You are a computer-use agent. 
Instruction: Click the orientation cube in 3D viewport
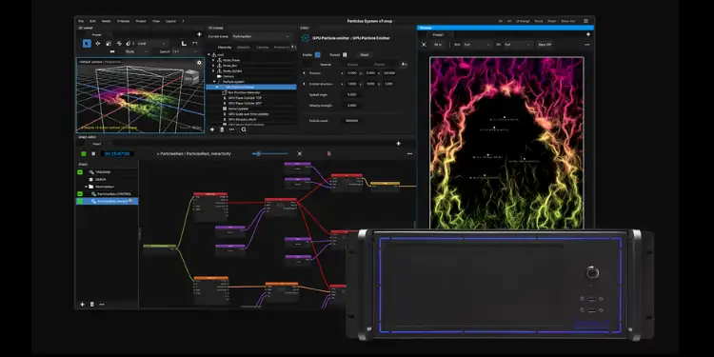point(191,77)
